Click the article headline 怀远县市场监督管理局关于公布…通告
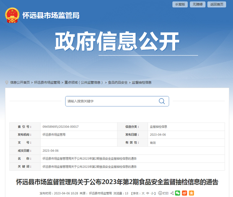The height and width of the screenshot is (197, 233). pos(117,182)
